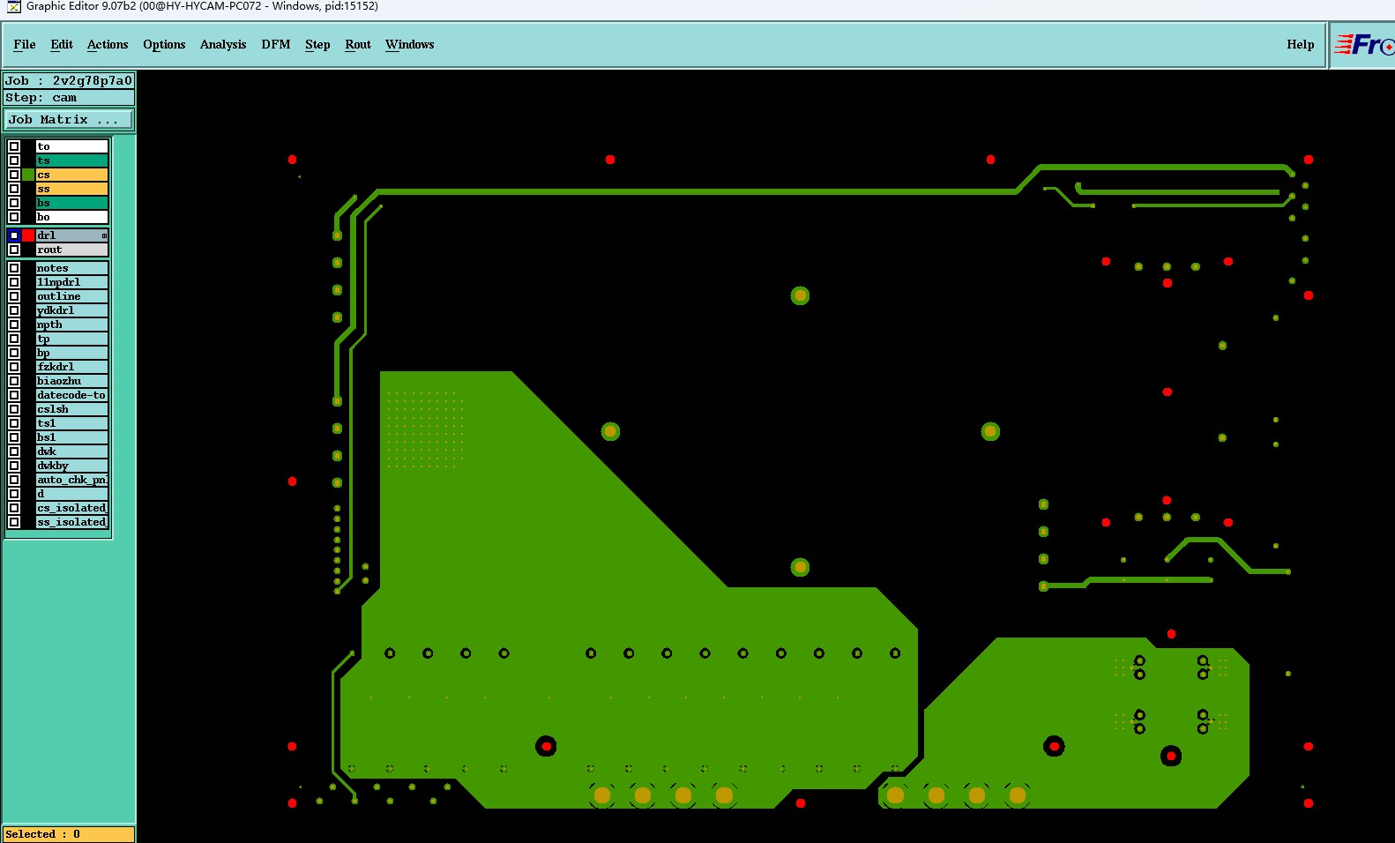Select the 'bsl' layer name

tap(71, 437)
